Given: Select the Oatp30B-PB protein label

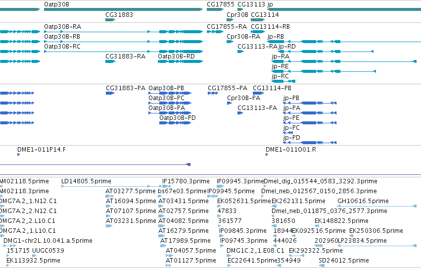Looking at the screenshot, I should tap(166, 88).
